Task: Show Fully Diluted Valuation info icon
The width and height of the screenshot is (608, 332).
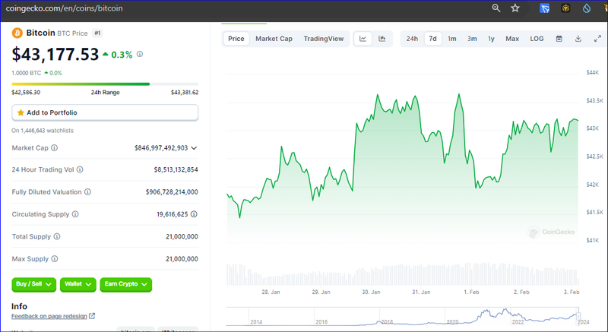Action: coord(87,191)
